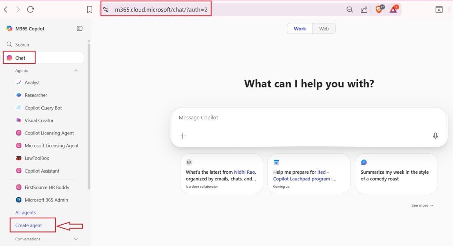The width and height of the screenshot is (453, 246).
Task: Select the Nidhi Rao latest updates prompt
Action: coord(221,174)
